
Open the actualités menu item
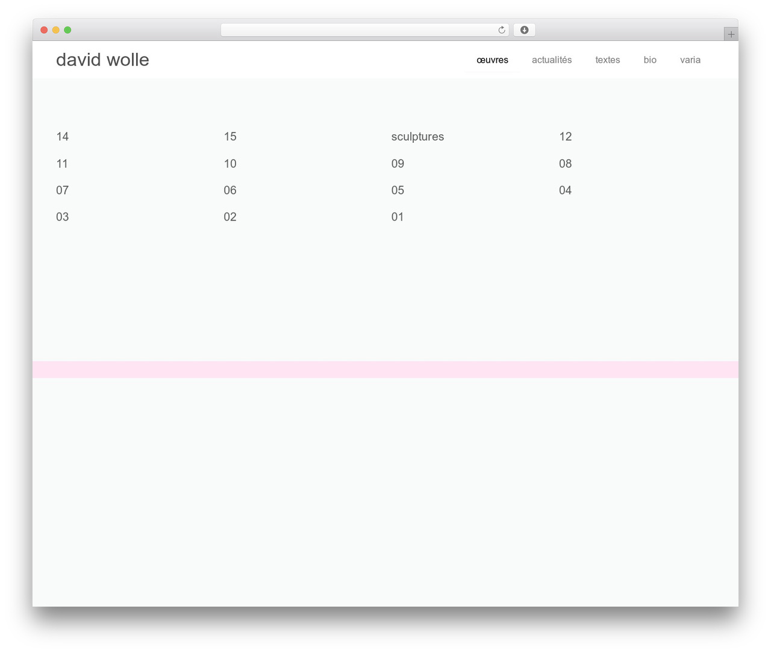552,60
